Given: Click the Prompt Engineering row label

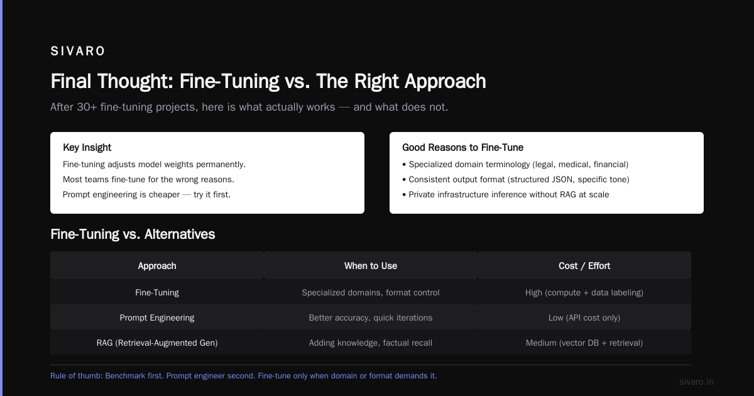Looking at the screenshot, I should coord(157,318).
